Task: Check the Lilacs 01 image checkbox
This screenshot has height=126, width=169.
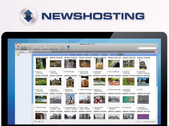Action: 35,72
